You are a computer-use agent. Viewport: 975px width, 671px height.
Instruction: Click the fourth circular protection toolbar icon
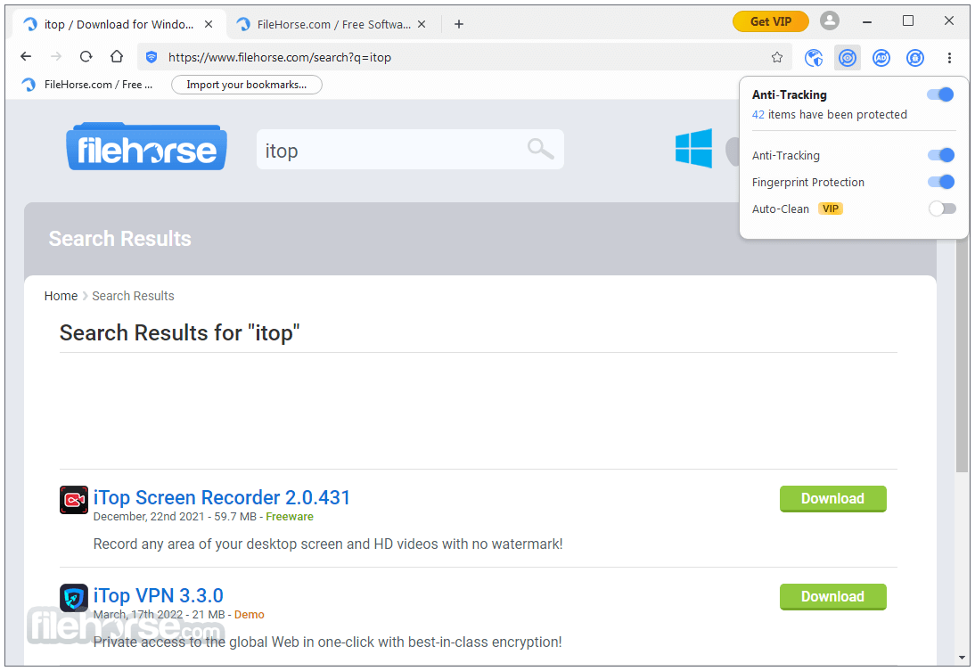click(x=914, y=58)
